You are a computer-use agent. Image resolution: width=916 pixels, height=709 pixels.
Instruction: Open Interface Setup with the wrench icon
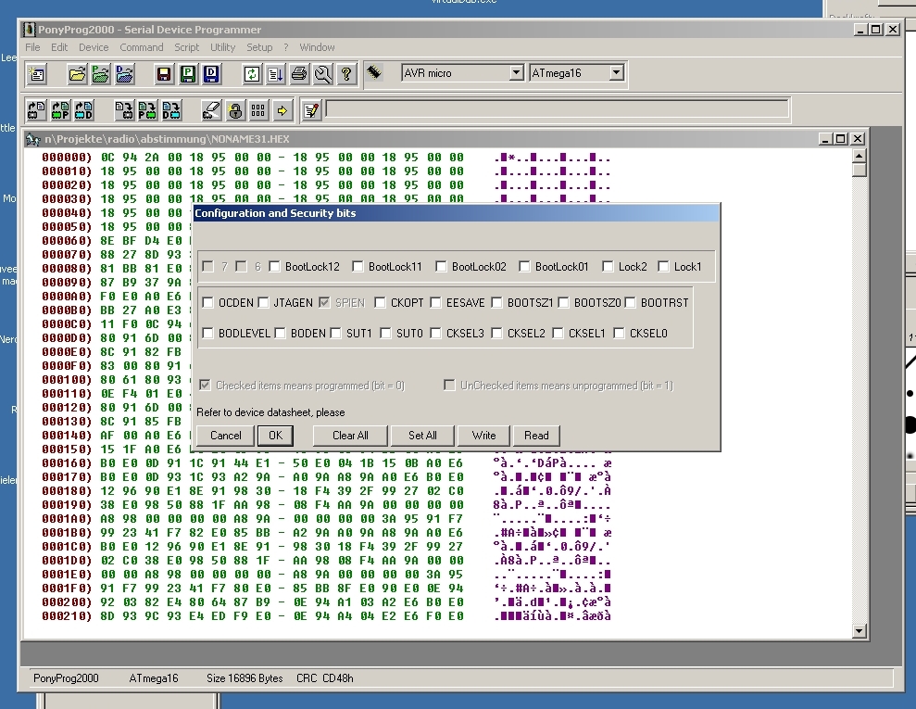point(323,74)
